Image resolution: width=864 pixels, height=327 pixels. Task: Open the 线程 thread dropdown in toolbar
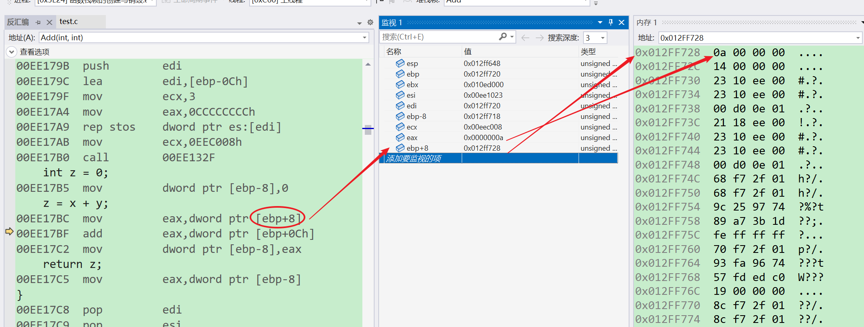(367, 1)
